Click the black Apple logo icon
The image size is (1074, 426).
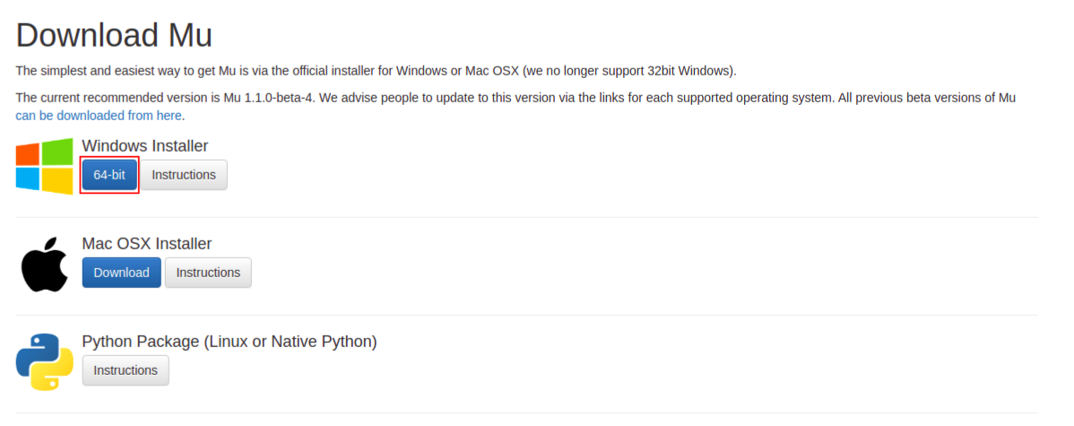click(45, 265)
